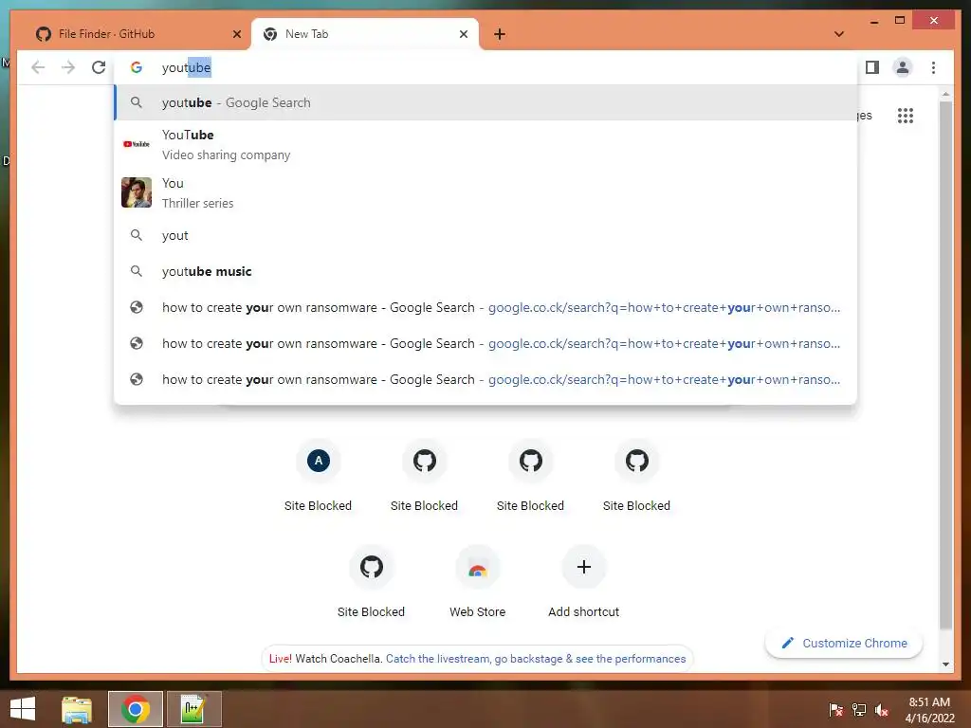The image size is (971, 728).
Task: Click the vertical scrollbar thumb
Action: [x=945, y=365]
